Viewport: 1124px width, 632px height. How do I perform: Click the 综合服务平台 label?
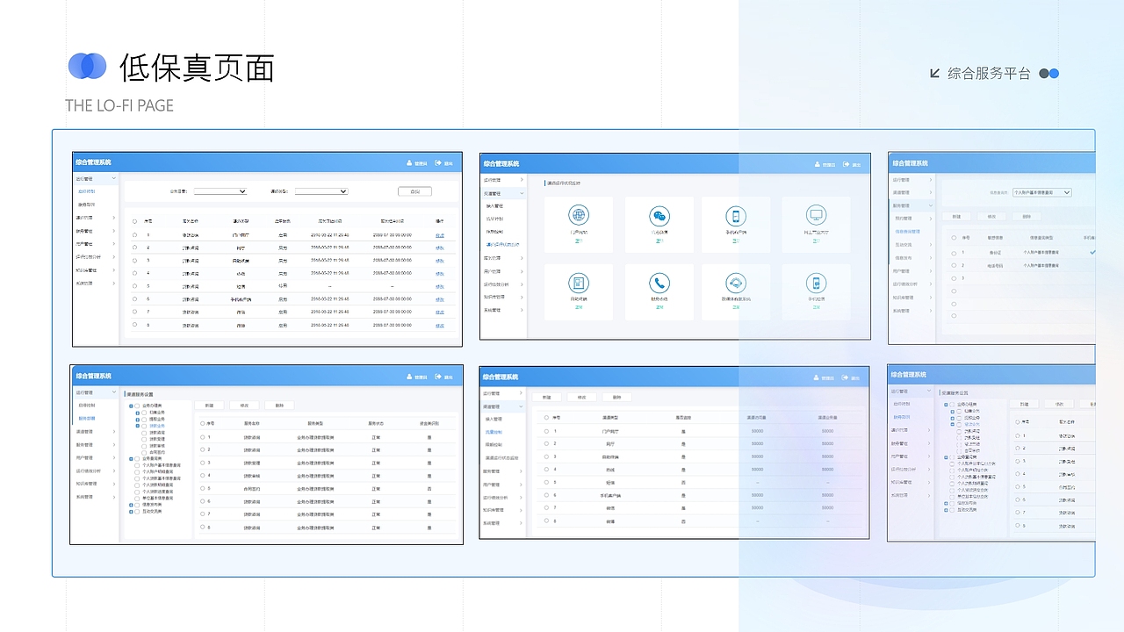(989, 74)
